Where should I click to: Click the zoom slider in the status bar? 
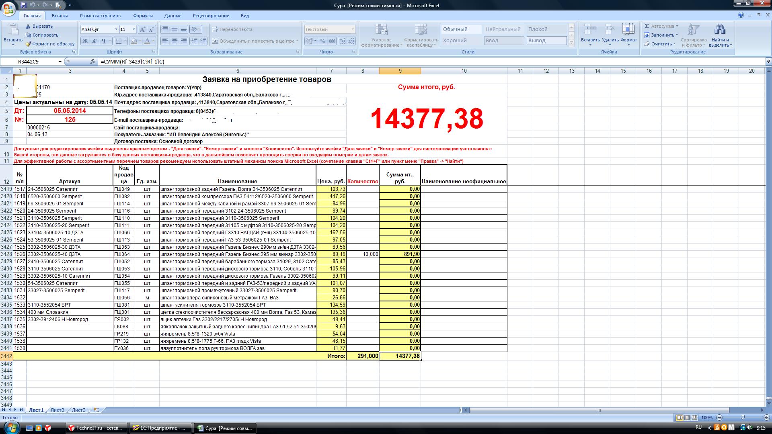point(743,418)
